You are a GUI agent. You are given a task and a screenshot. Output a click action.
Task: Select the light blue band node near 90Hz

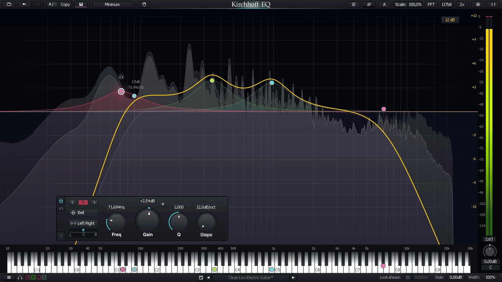click(134, 96)
